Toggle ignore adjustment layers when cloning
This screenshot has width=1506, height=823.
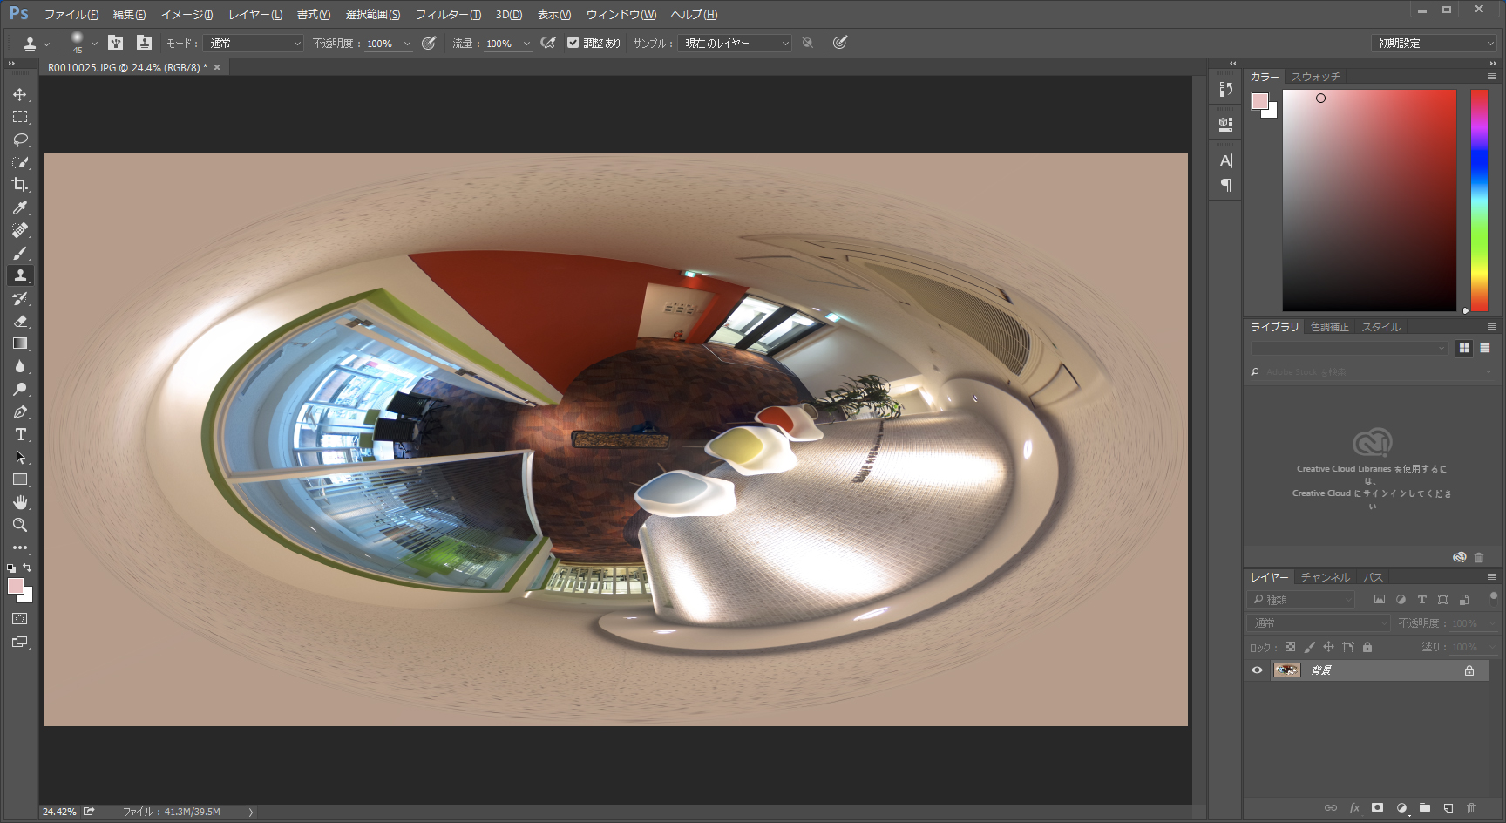[808, 43]
